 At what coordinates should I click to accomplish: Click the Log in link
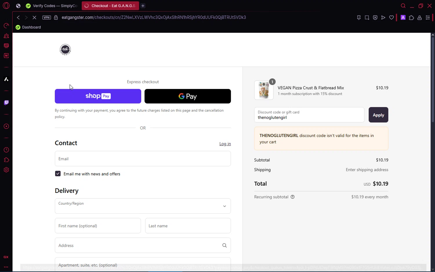click(225, 144)
